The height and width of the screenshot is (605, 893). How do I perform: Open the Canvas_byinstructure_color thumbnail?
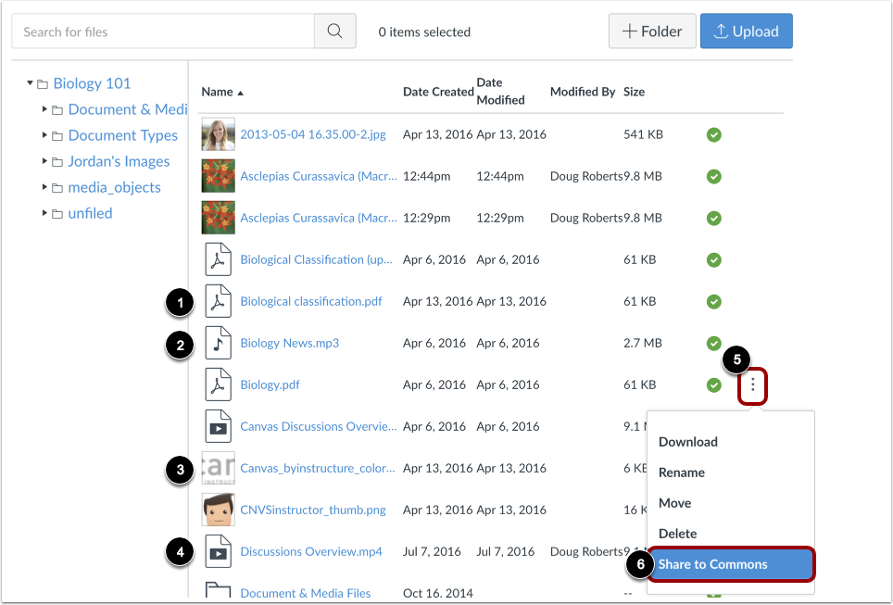218,468
